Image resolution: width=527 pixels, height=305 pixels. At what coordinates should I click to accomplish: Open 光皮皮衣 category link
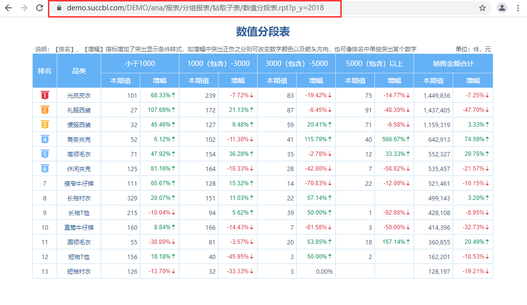pyautogui.click(x=79, y=96)
